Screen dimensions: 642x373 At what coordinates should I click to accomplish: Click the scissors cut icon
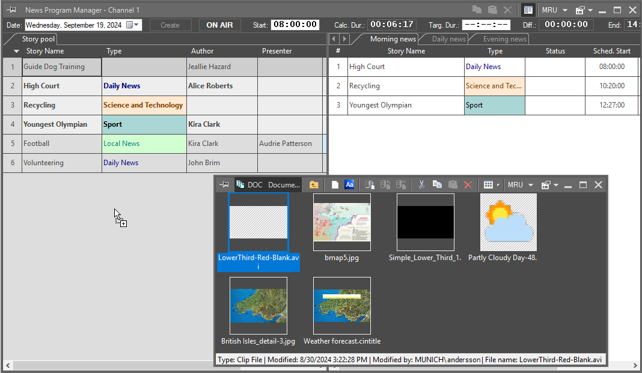(421, 185)
